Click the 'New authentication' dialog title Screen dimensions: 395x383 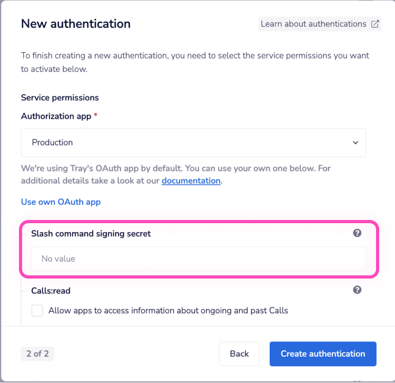point(76,24)
